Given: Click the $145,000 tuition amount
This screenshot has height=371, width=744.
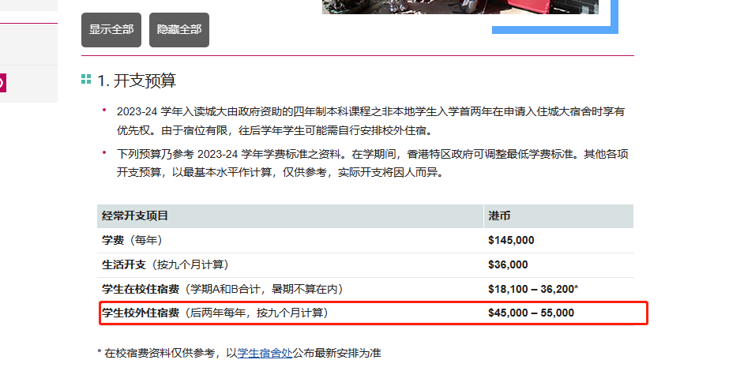Looking at the screenshot, I should 511,240.
